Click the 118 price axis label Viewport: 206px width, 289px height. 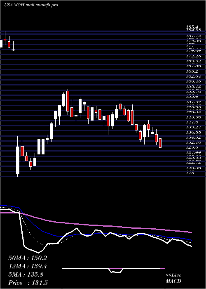point(190,173)
